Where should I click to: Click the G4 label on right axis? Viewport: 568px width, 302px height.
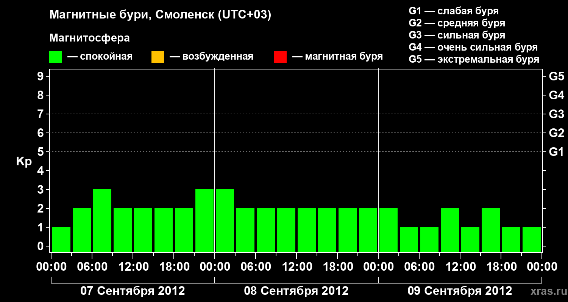tap(557, 95)
